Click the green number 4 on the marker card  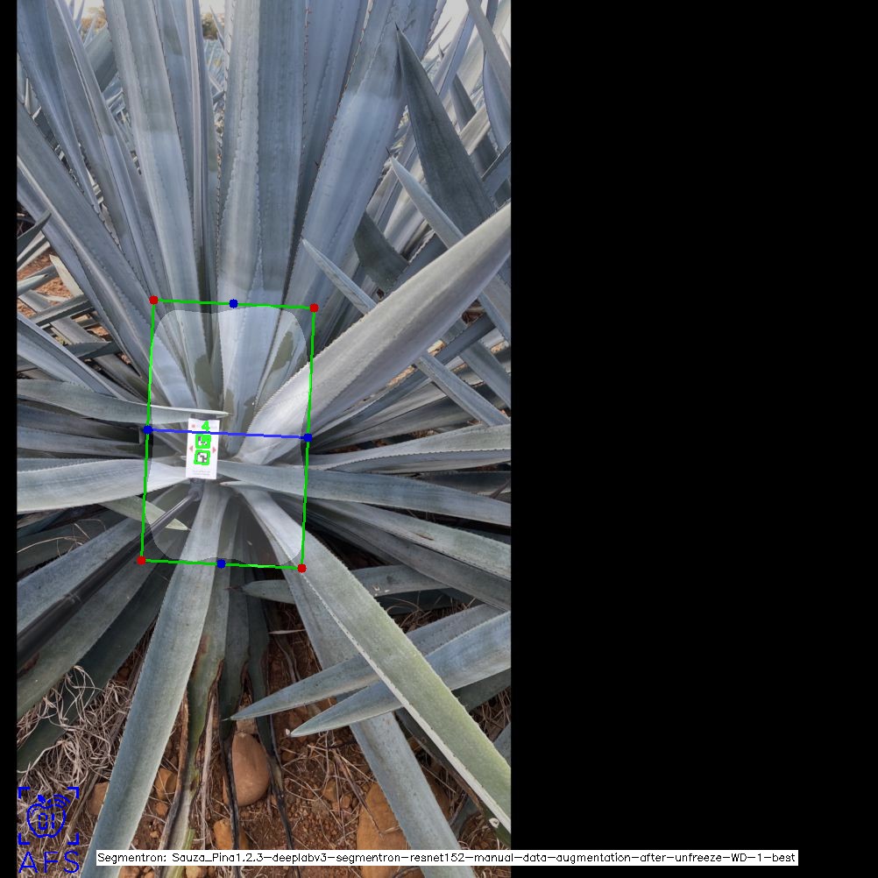(x=206, y=426)
